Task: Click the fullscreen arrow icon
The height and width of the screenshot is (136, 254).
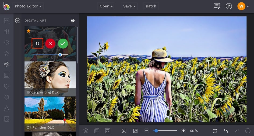Action: [x=135, y=131]
